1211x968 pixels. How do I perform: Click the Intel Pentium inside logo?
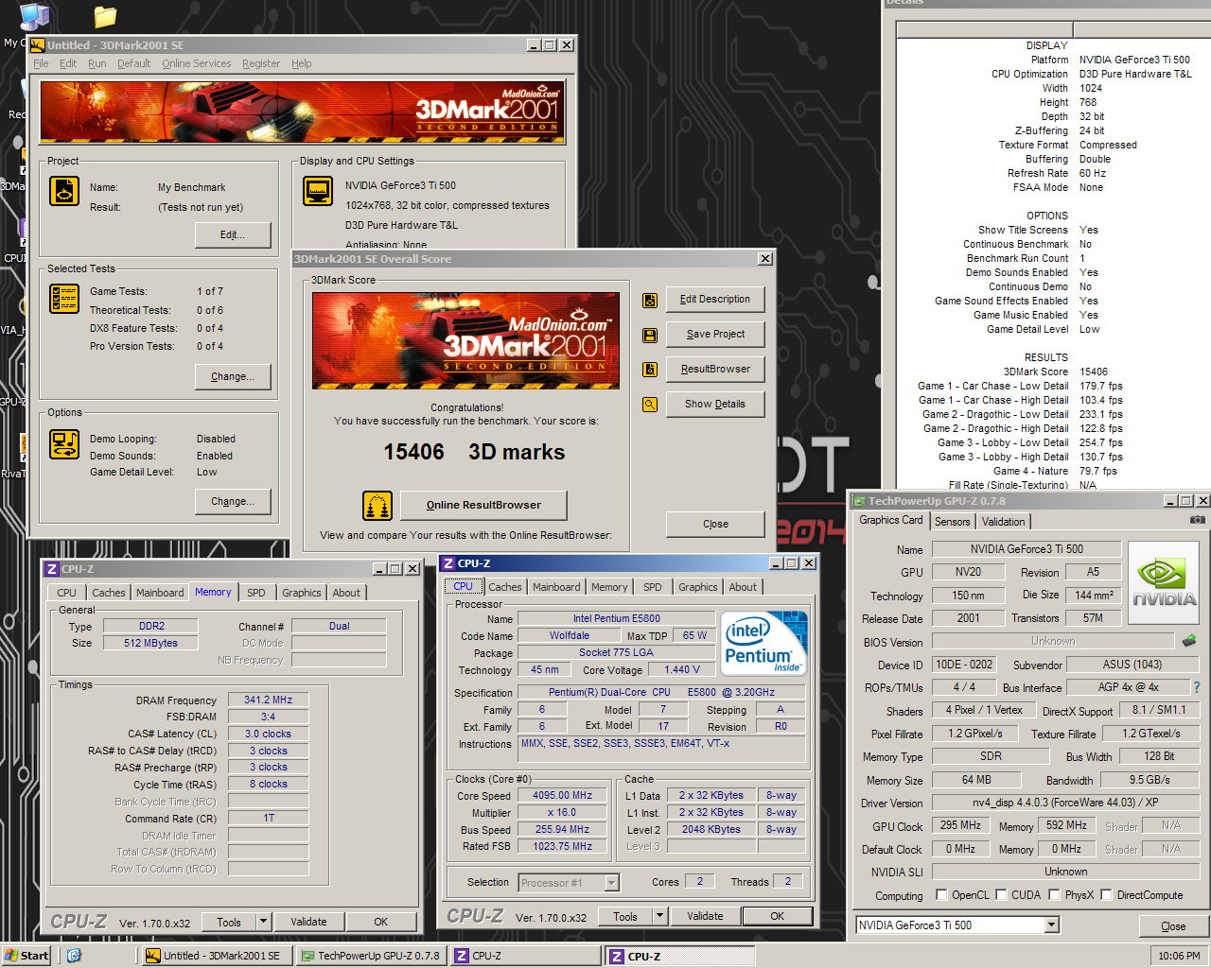764,643
